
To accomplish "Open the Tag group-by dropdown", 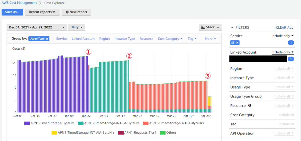I will coord(192,39).
